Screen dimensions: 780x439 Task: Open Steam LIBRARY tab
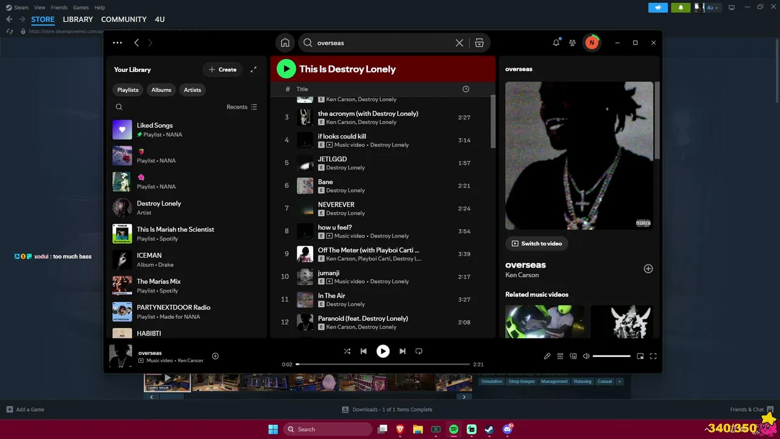click(78, 20)
